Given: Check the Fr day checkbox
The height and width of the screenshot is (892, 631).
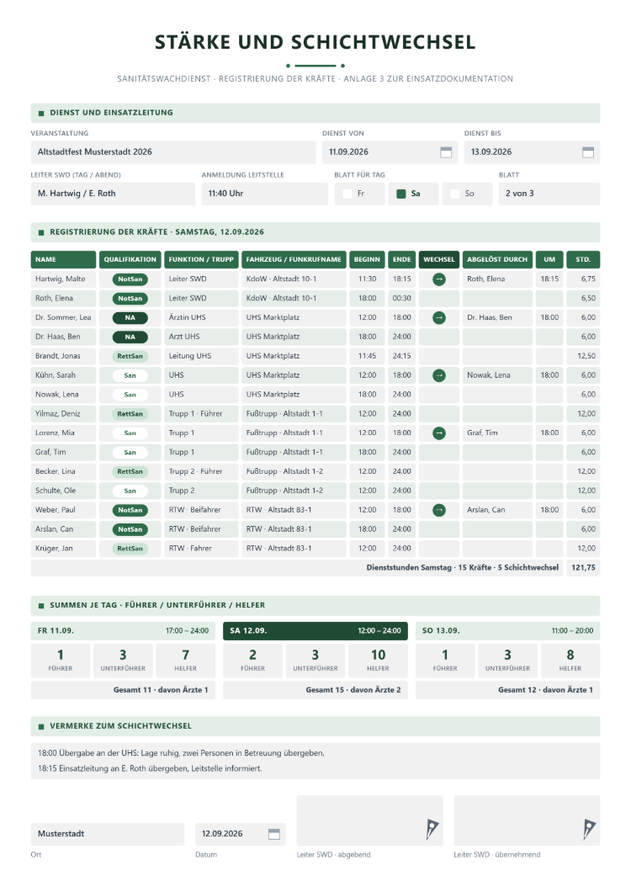Looking at the screenshot, I should coord(347,194).
